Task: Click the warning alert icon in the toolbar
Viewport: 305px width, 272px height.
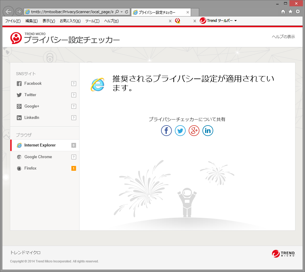Action: [x=178, y=21]
